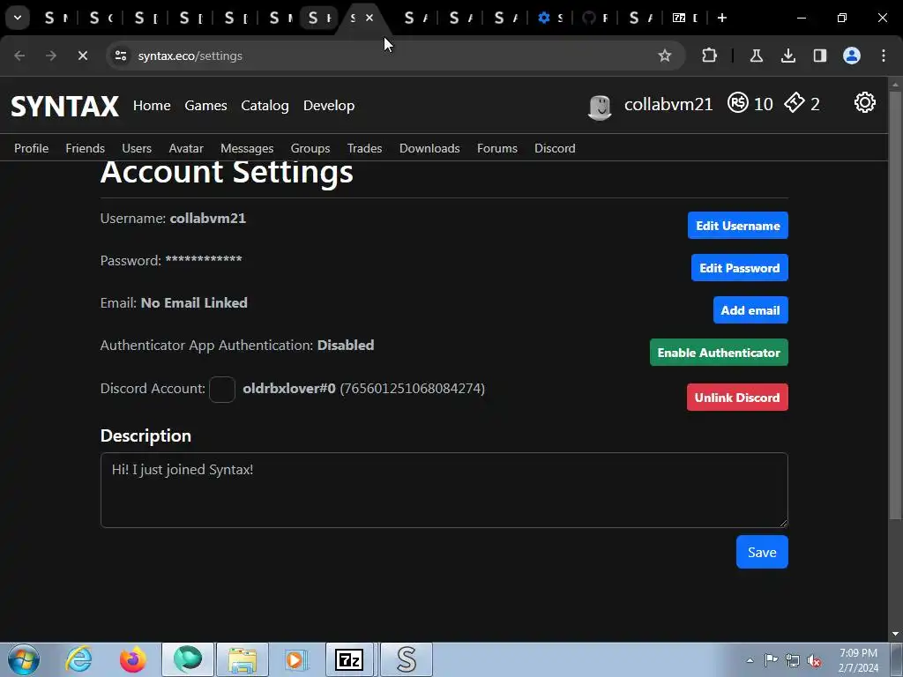Click the oldrbxlover#0 Discord name text

(289, 389)
